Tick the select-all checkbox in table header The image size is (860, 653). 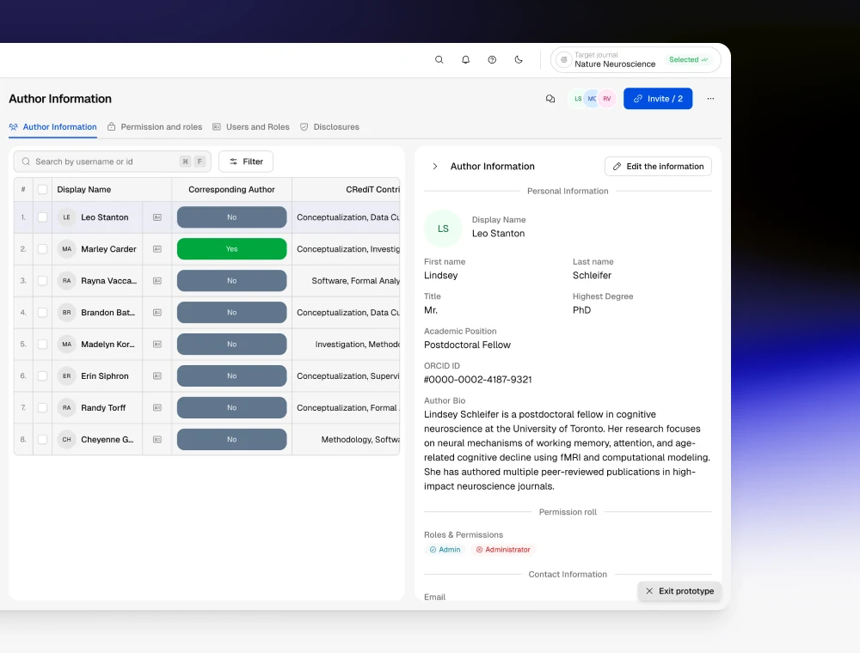tap(42, 190)
